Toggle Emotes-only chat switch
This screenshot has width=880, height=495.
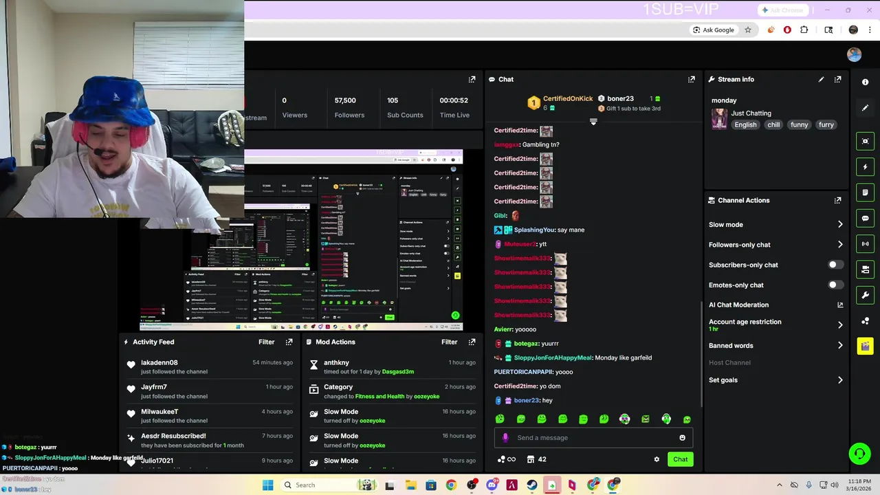click(835, 285)
